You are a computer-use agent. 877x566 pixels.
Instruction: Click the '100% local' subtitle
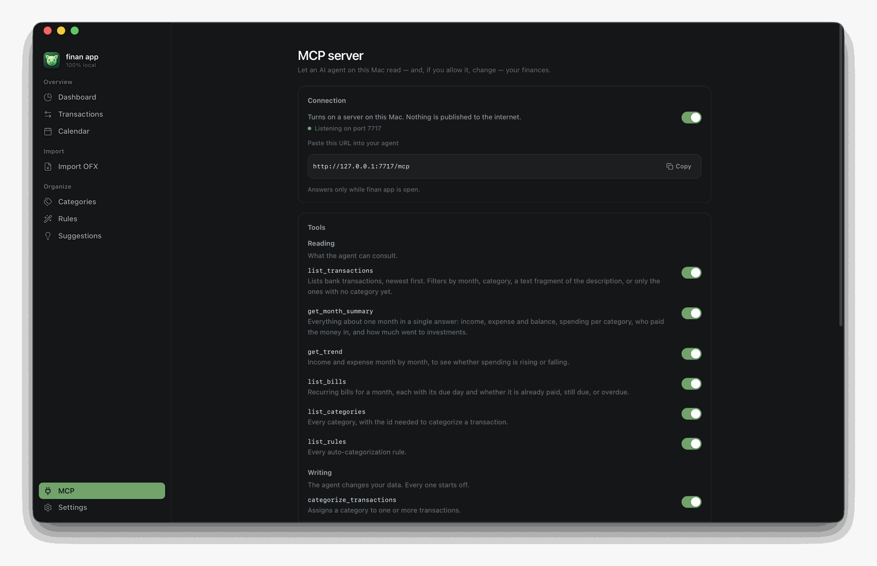(81, 65)
